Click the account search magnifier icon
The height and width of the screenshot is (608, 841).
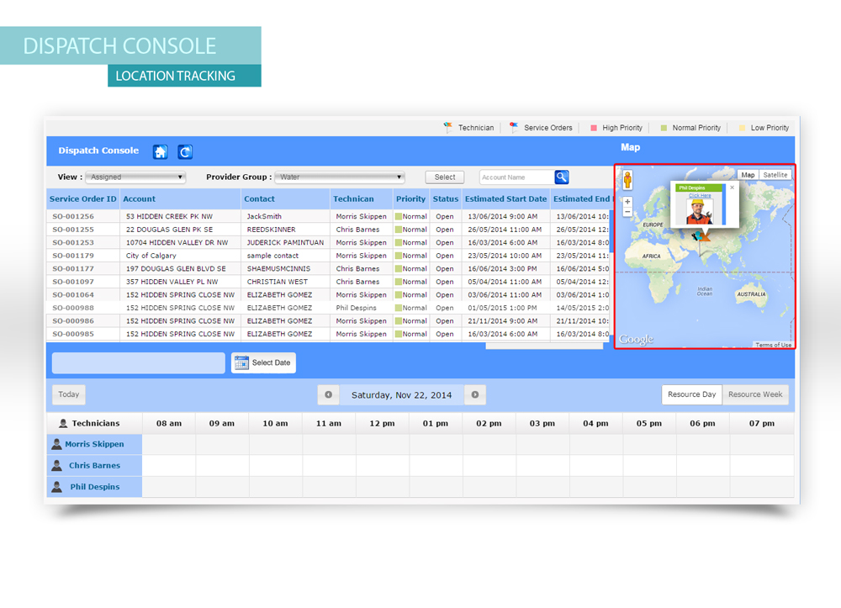562,177
